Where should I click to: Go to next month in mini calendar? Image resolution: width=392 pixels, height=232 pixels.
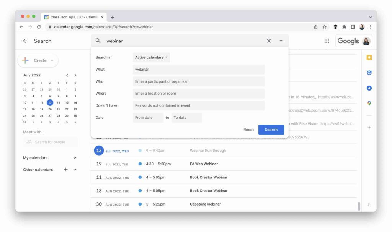75,75
